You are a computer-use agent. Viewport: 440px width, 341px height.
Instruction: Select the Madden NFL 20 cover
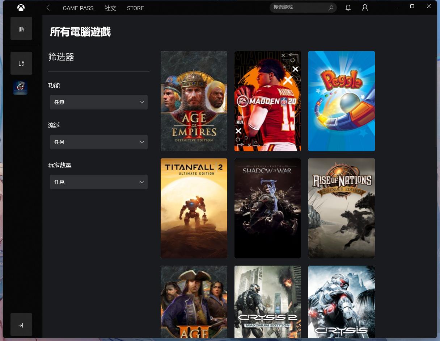267,101
